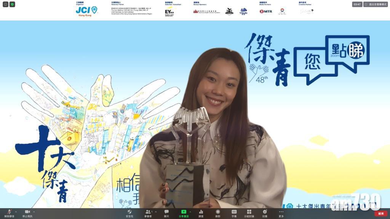Viewport: 390px width, 219px height.
Task: Start sharing with green 分享畫面 button
Action: coord(184,213)
